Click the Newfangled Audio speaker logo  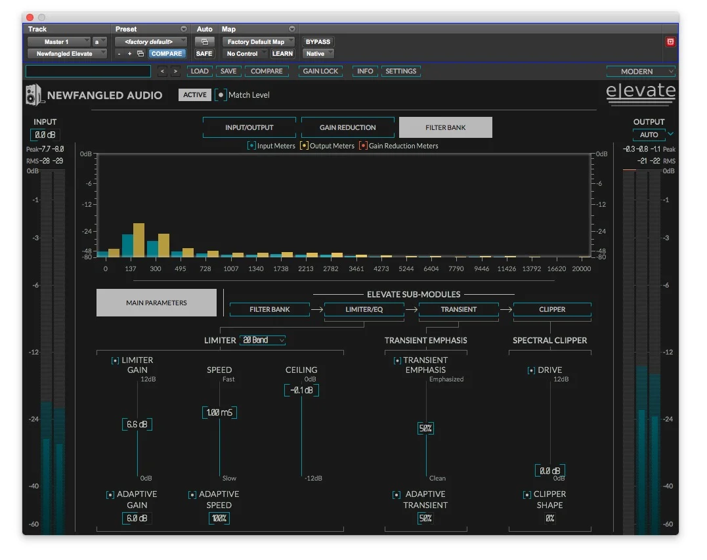(34, 95)
